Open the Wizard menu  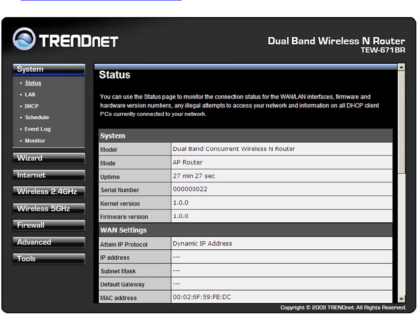(x=49, y=158)
